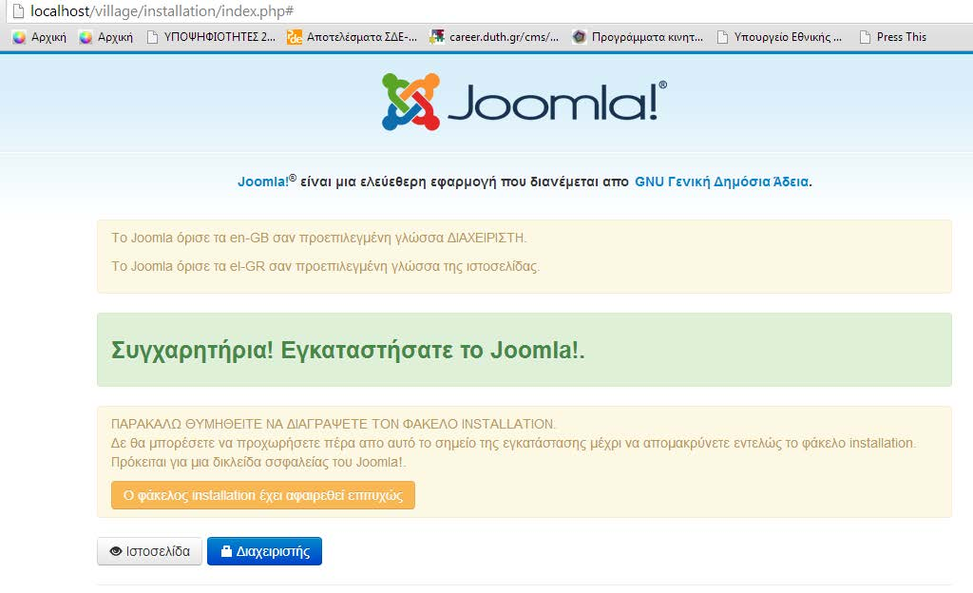Click page icon of Υπουργείο Εθνικής bookmark
The width and height of the screenshot is (973, 593).
point(722,37)
